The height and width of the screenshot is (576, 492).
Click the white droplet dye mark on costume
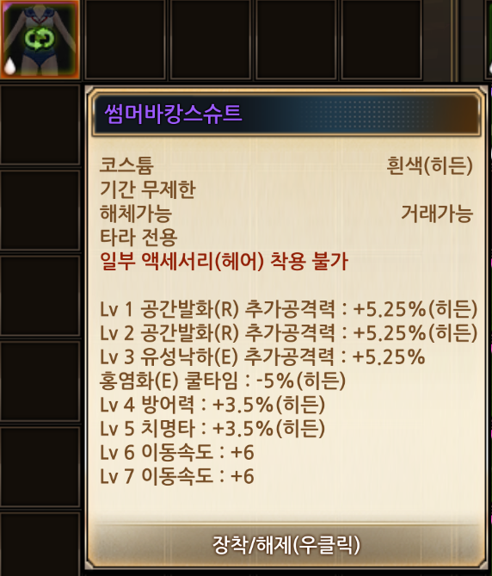tap(10, 66)
